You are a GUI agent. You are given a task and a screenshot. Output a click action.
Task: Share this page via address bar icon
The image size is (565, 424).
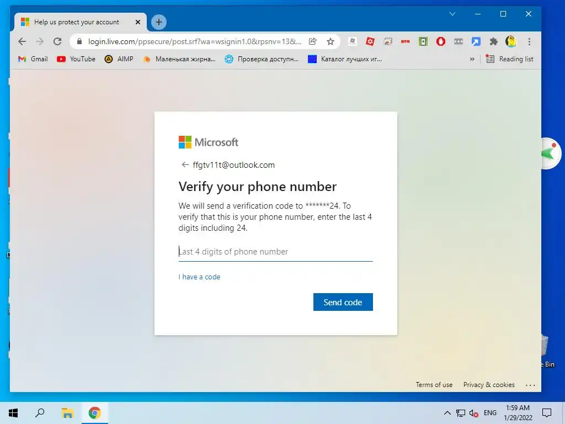(x=313, y=41)
